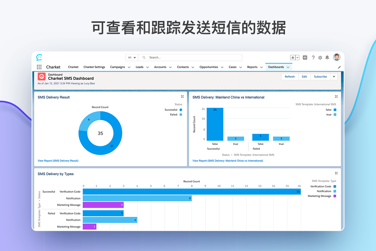376x251 pixels.
Task: Open the Contacts tab
Action: [x=183, y=67]
